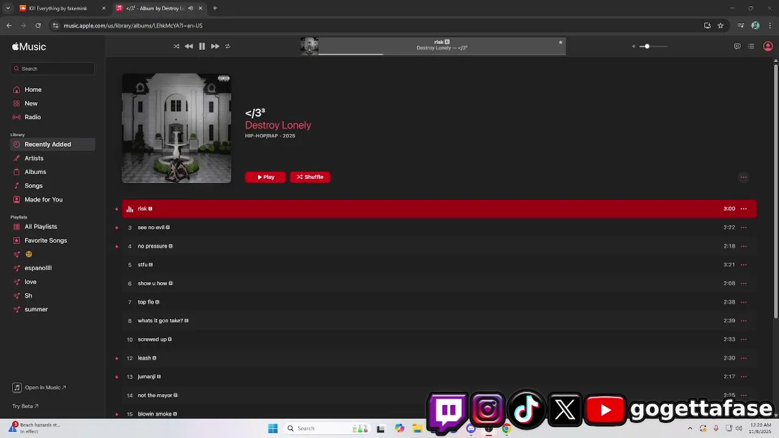Click the Try Beta link
This screenshot has width=779, height=438.
coord(25,406)
